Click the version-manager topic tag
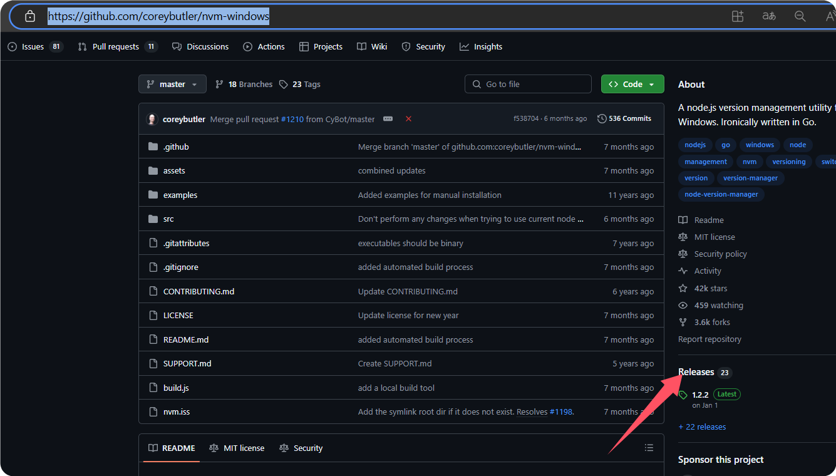 pyautogui.click(x=750, y=178)
